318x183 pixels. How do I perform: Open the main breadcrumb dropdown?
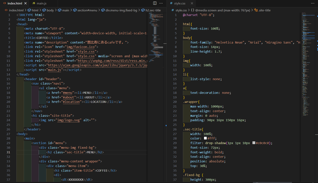(64, 10)
